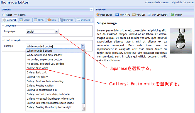Click the dropdown list scroll-down arrow
195x113 pixels.
tap(83, 109)
